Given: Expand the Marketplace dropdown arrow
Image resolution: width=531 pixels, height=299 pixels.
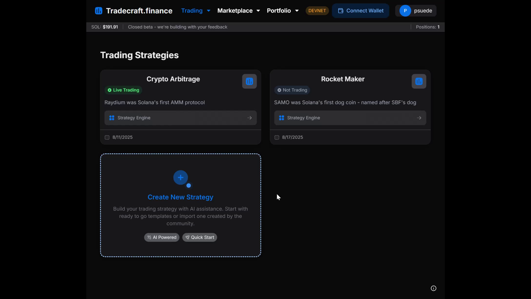Looking at the screenshot, I should (x=258, y=11).
